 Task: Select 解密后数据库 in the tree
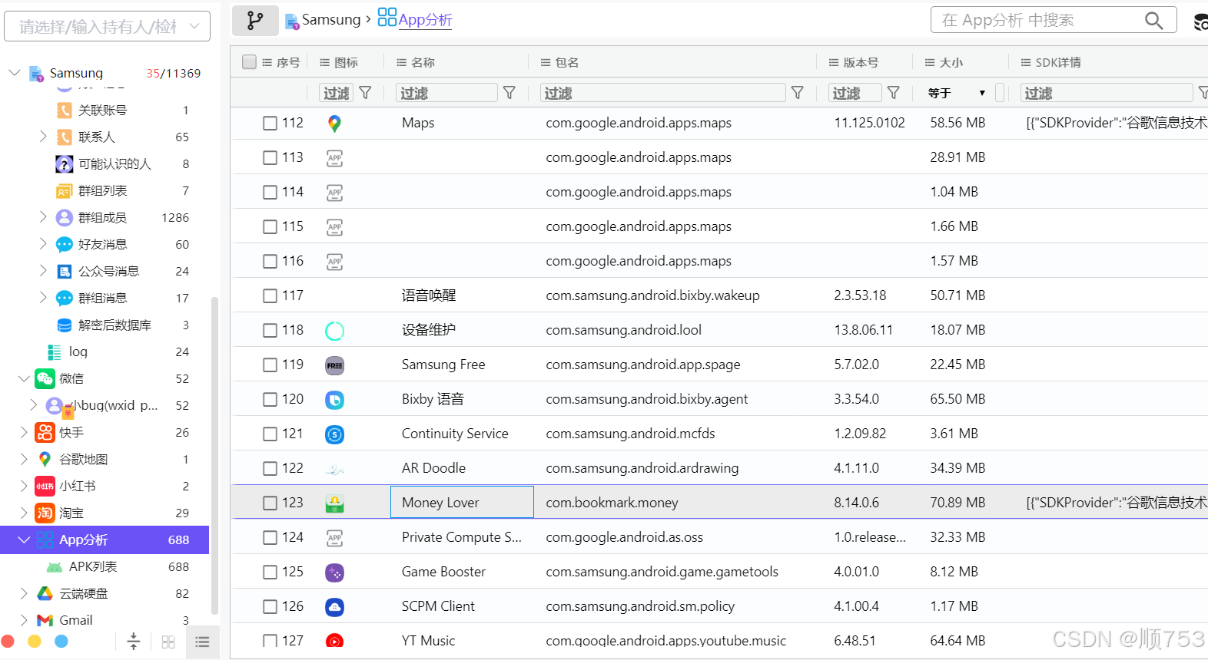pyautogui.click(x=114, y=325)
